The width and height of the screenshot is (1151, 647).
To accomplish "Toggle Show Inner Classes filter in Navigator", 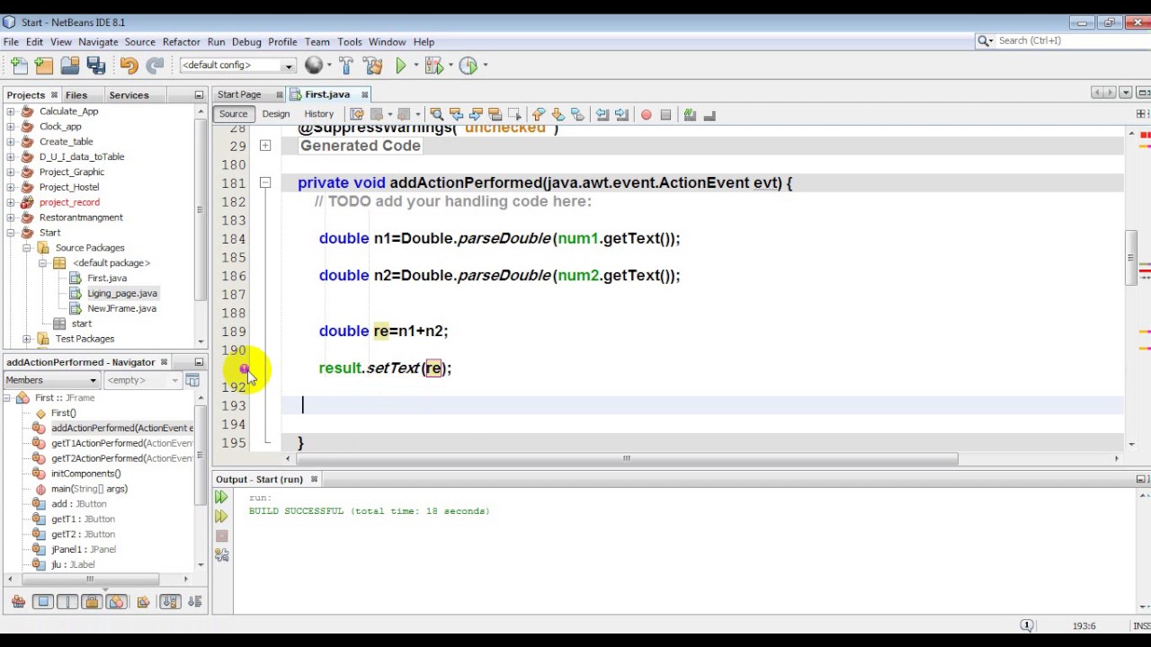I will click(x=116, y=602).
